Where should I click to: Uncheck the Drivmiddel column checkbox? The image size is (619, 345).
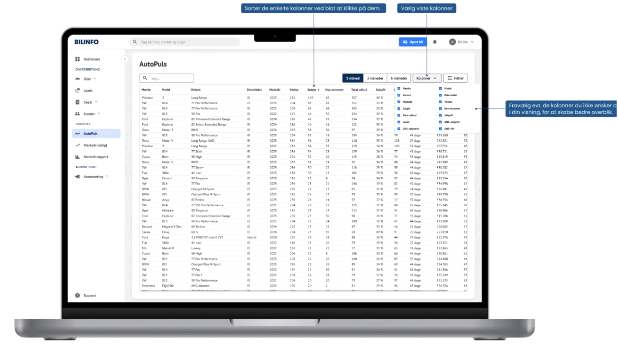pyautogui.click(x=440, y=95)
